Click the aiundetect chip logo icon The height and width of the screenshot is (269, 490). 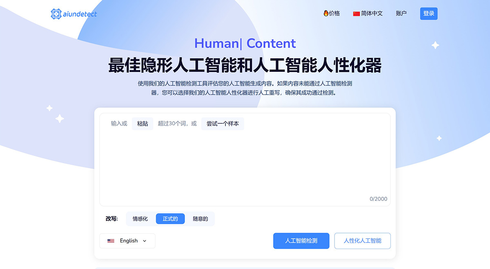pyautogui.click(x=56, y=14)
